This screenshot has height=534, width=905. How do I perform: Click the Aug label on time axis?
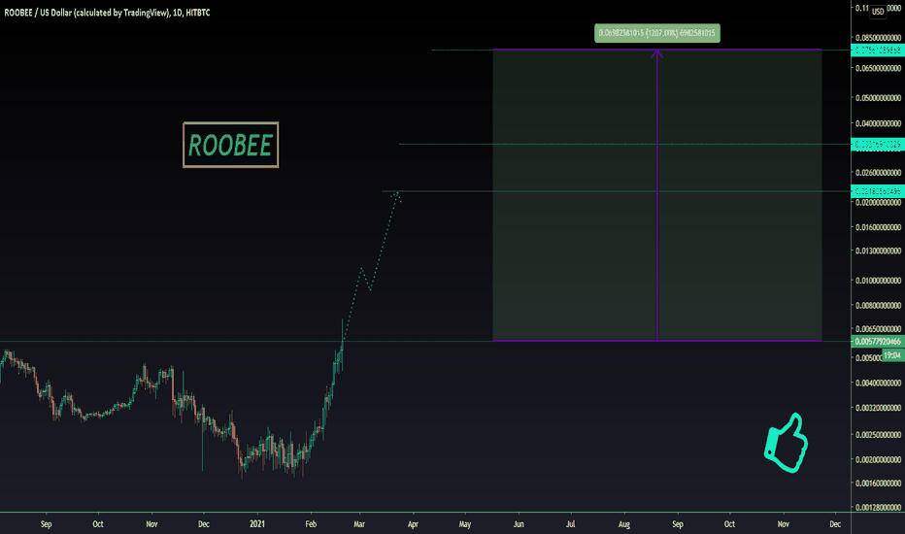tap(624, 523)
